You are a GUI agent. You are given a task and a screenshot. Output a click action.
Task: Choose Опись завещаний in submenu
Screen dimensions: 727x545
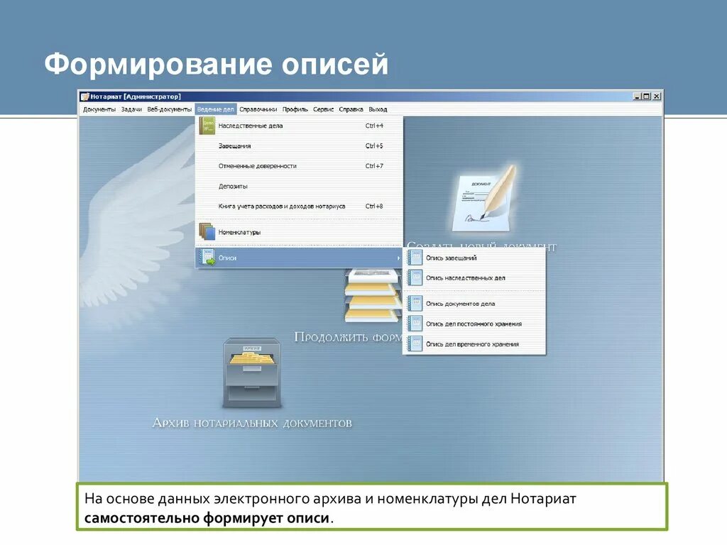click(474, 258)
